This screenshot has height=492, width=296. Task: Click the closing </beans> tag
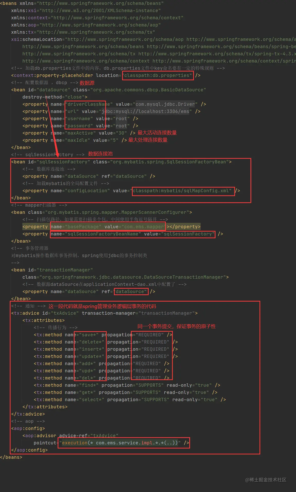[11, 457]
